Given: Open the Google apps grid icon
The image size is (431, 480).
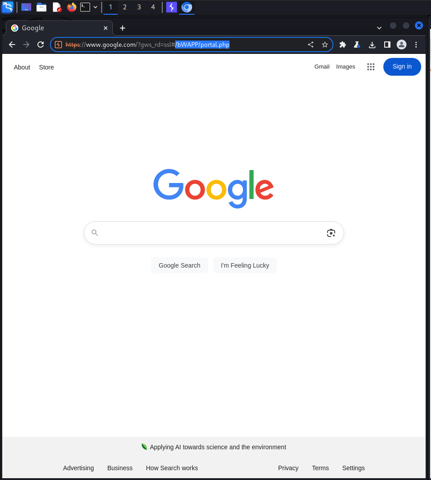Looking at the screenshot, I should (x=371, y=67).
